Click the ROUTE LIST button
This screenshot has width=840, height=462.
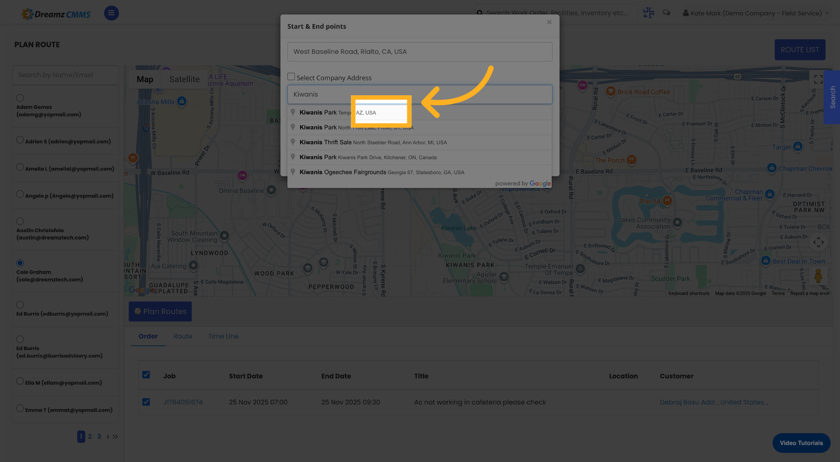click(x=800, y=49)
